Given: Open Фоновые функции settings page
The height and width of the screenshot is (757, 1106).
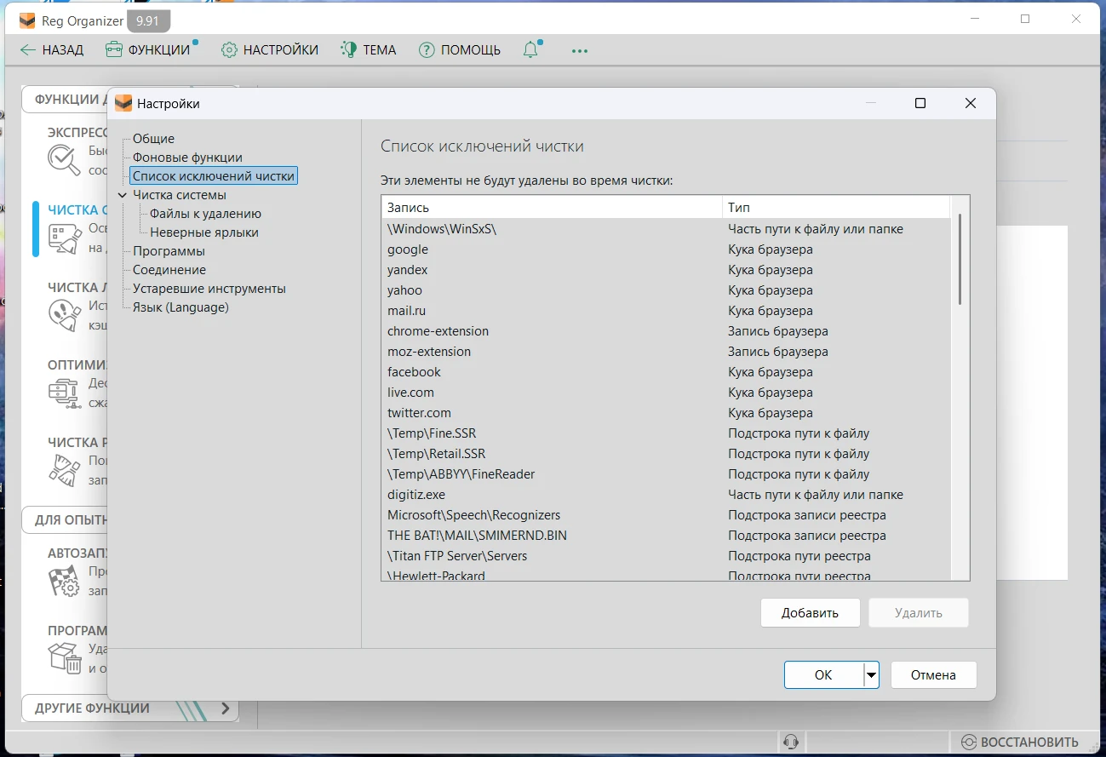Looking at the screenshot, I should pos(187,158).
